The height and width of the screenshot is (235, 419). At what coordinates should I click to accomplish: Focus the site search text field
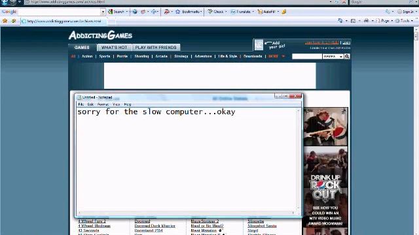click(x=307, y=56)
